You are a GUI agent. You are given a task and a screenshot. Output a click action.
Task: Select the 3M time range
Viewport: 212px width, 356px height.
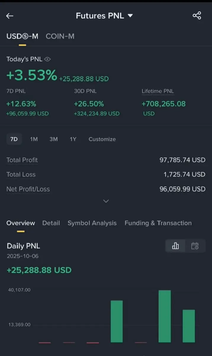(54, 139)
